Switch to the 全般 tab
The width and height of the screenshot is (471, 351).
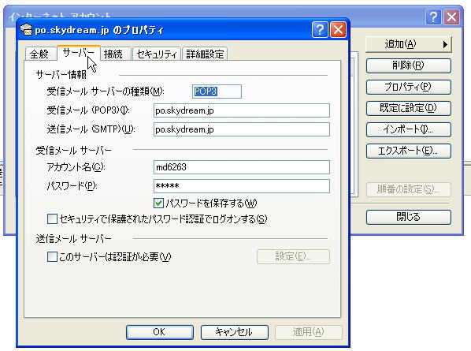[x=39, y=54]
